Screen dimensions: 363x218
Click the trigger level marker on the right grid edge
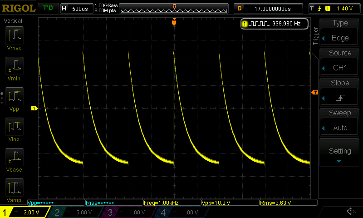point(315,93)
